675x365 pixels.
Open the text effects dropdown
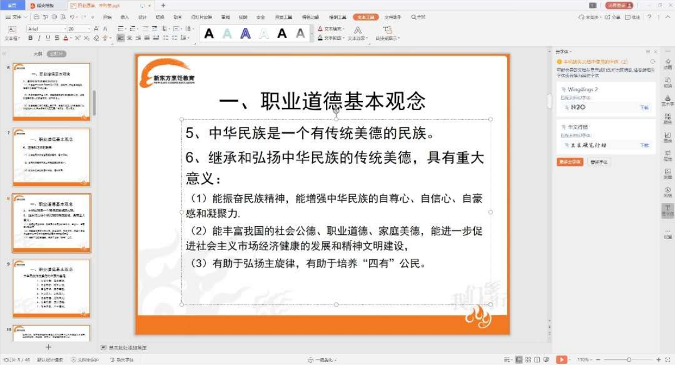[x=358, y=33]
